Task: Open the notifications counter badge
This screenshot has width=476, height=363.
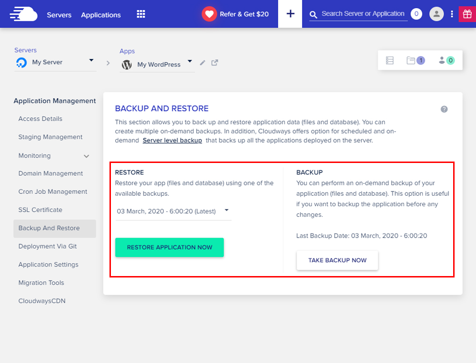Action: click(416, 14)
